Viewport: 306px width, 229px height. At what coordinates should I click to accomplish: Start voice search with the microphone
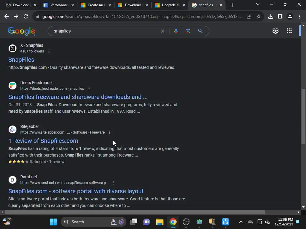click(x=176, y=31)
